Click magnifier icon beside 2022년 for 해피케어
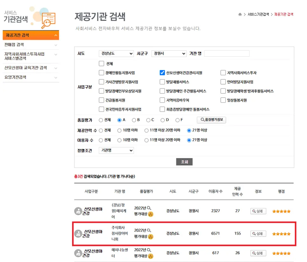 pyautogui.click(x=149, y=208)
